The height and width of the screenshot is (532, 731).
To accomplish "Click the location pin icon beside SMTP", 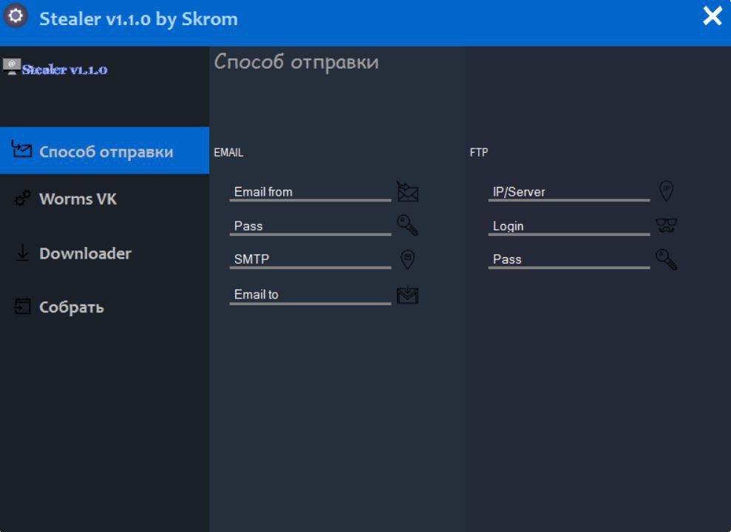I will coord(407,259).
